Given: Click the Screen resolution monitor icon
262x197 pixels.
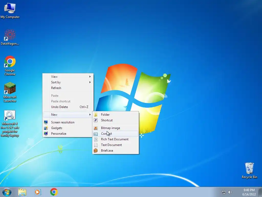Looking at the screenshot, I should [x=46, y=122].
